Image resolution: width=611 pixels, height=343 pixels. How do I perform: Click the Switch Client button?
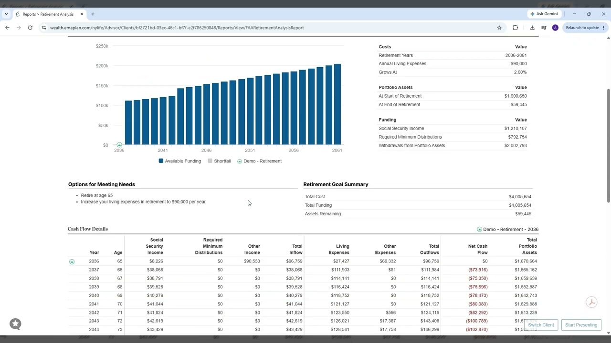pos(541,325)
